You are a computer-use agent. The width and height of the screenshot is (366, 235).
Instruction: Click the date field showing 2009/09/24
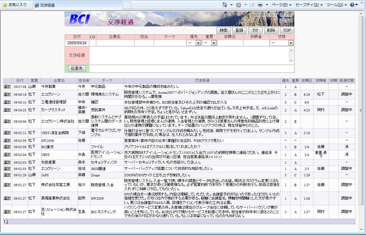pos(77,43)
